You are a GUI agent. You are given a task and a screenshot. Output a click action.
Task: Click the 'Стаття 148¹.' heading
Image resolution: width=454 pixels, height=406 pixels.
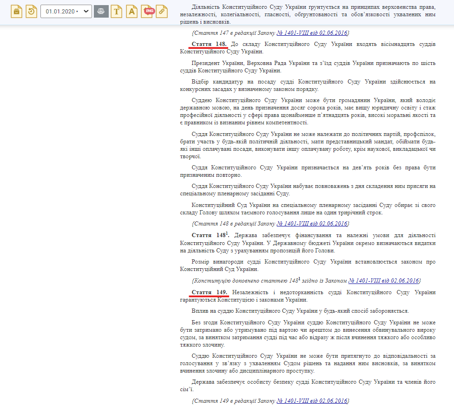point(210,235)
